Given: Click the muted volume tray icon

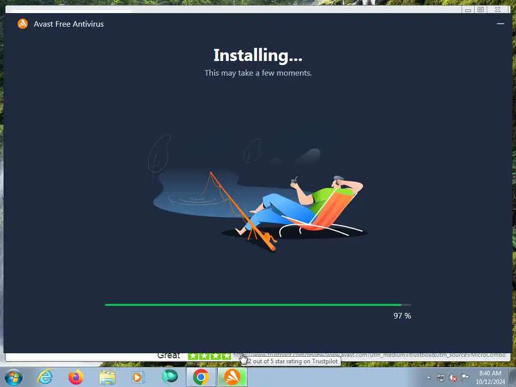Looking at the screenshot, I should [453, 378].
